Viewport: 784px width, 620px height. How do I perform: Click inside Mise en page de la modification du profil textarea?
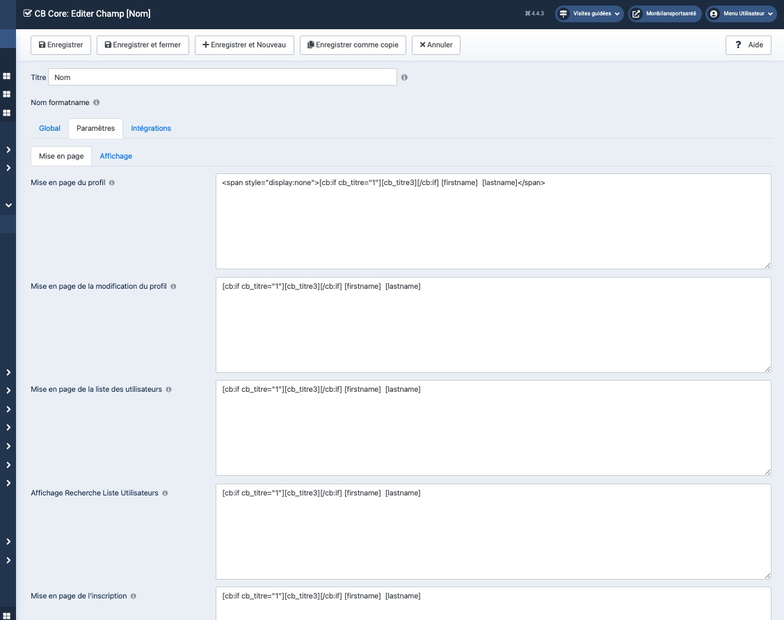click(493, 325)
